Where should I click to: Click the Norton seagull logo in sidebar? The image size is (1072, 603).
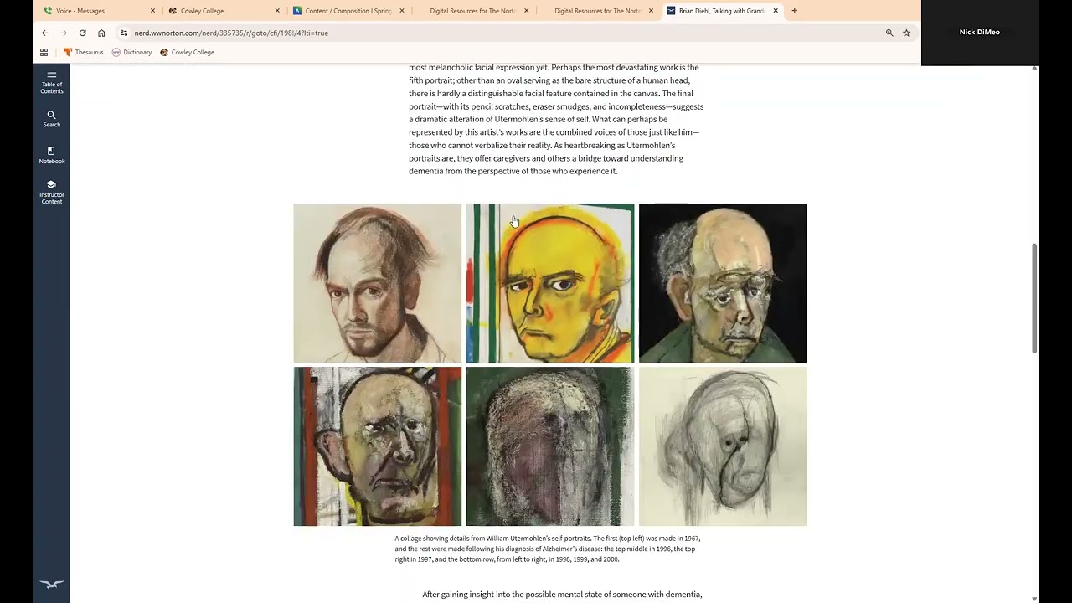click(x=52, y=585)
